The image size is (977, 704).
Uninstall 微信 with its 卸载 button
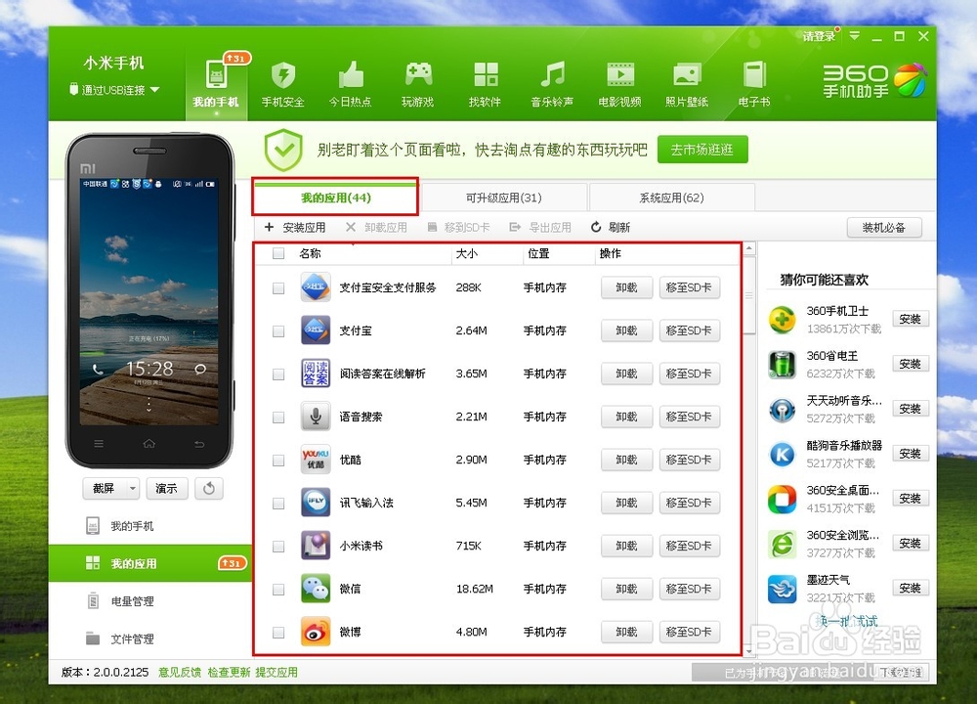(626, 589)
